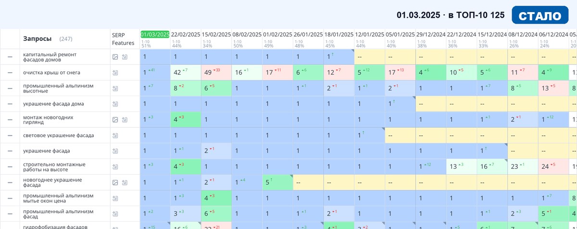Select the highlighted 01/03/2025 date column header
The image size is (577, 229).
[155, 35]
